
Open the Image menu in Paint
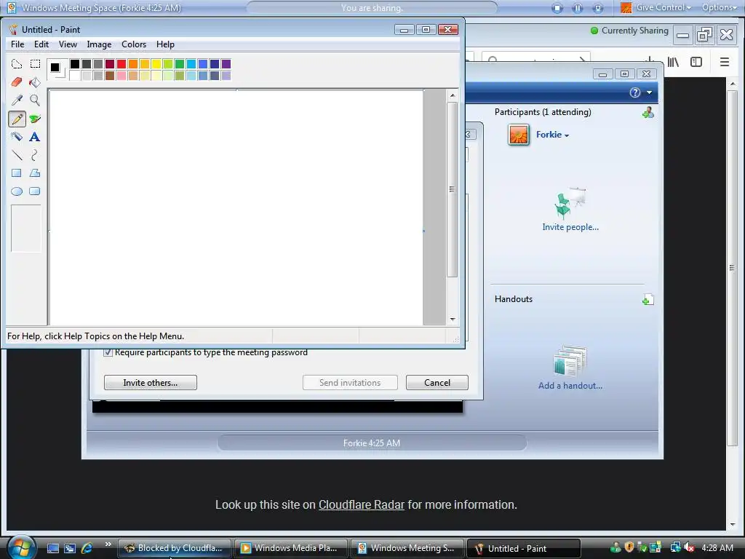point(99,44)
